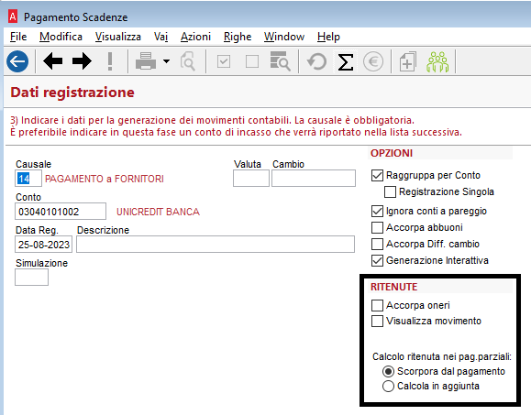Click the red application logo in title bar
The height and width of the screenshot is (415, 531).
[13, 16]
